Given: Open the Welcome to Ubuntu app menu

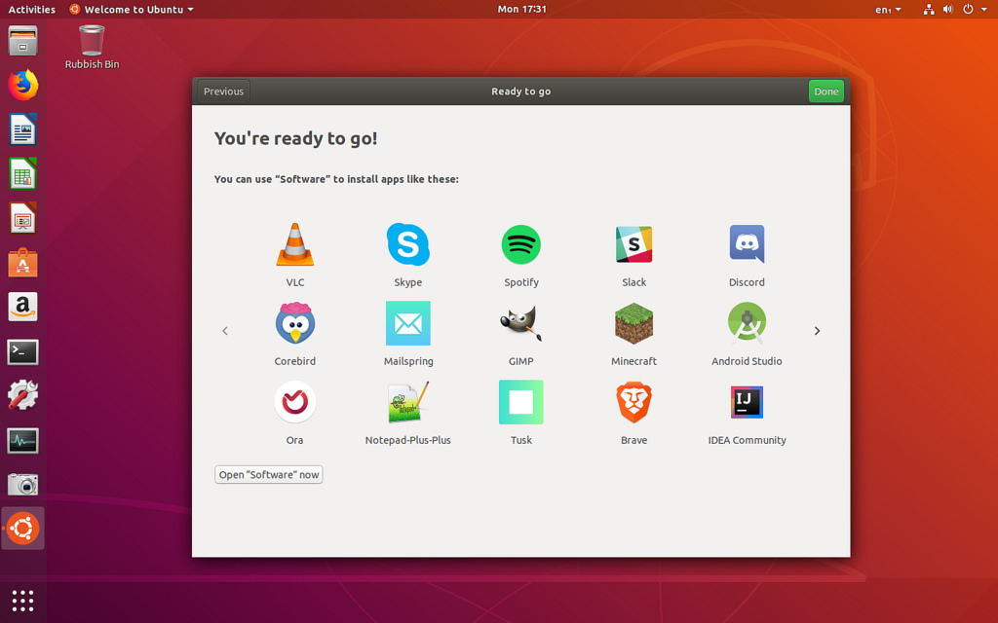Looking at the screenshot, I should [132, 9].
